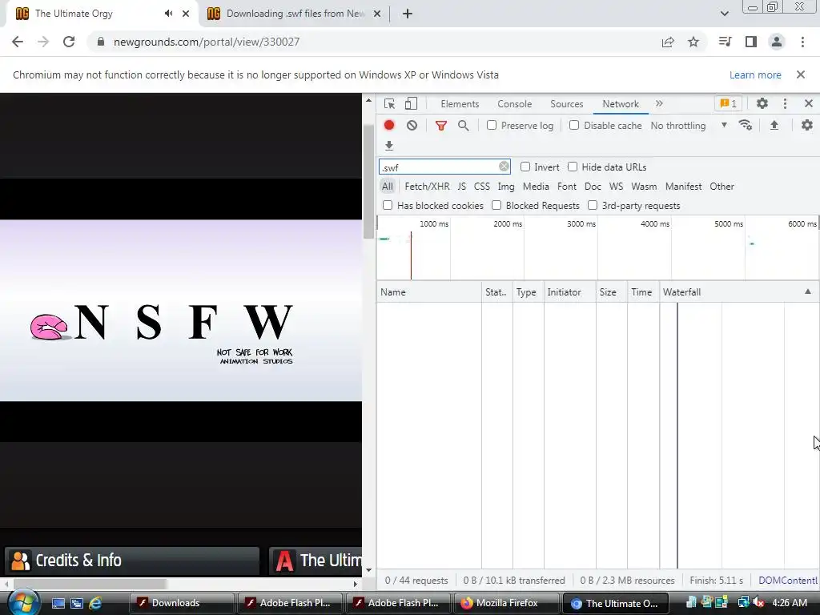Check Hide data URLs
820x615 pixels.
(573, 167)
